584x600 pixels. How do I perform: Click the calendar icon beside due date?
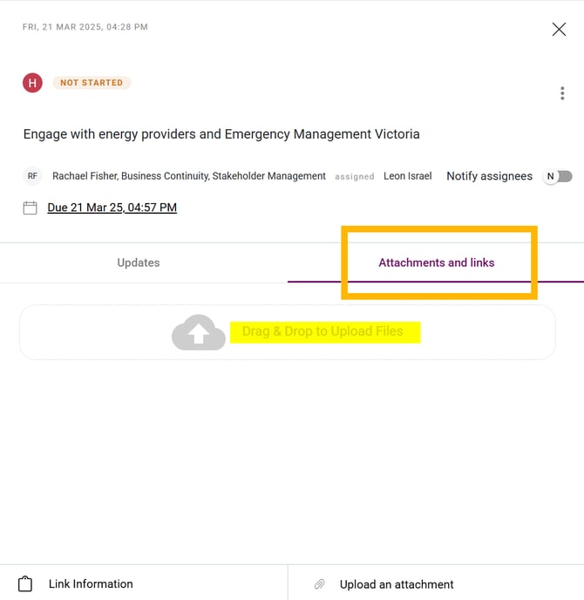(x=31, y=208)
